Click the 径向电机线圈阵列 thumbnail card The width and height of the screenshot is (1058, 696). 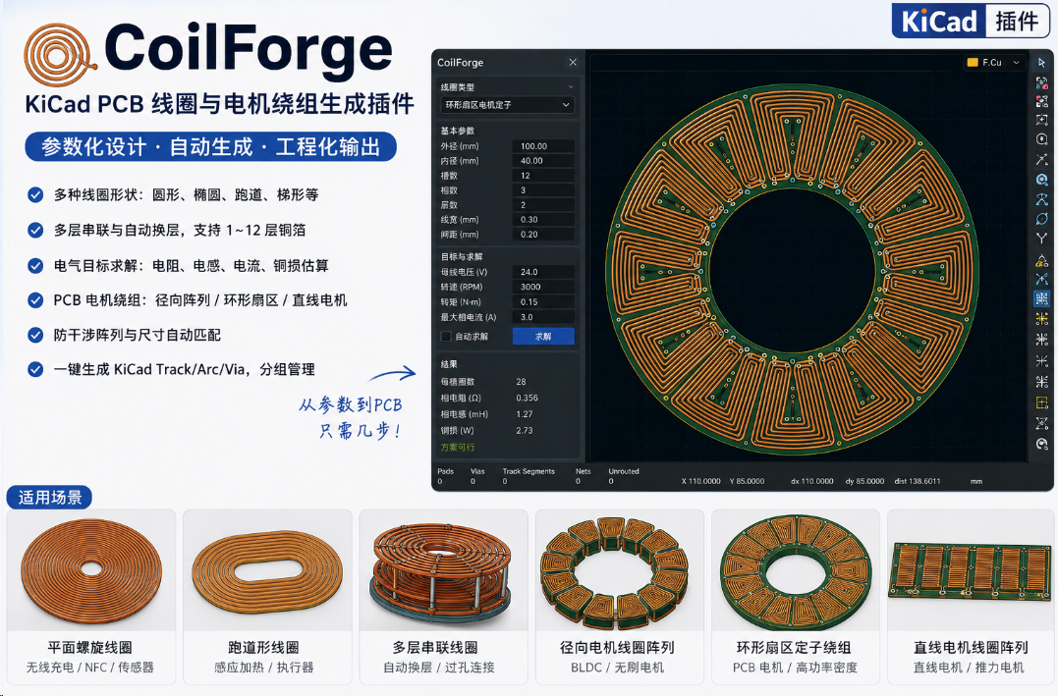click(620, 597)
